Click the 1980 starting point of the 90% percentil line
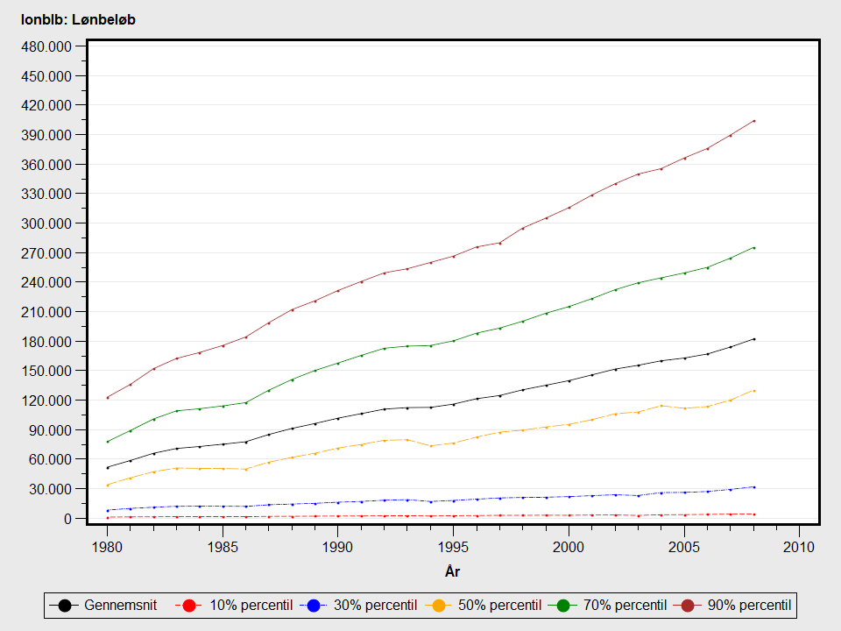 (107, 398)
